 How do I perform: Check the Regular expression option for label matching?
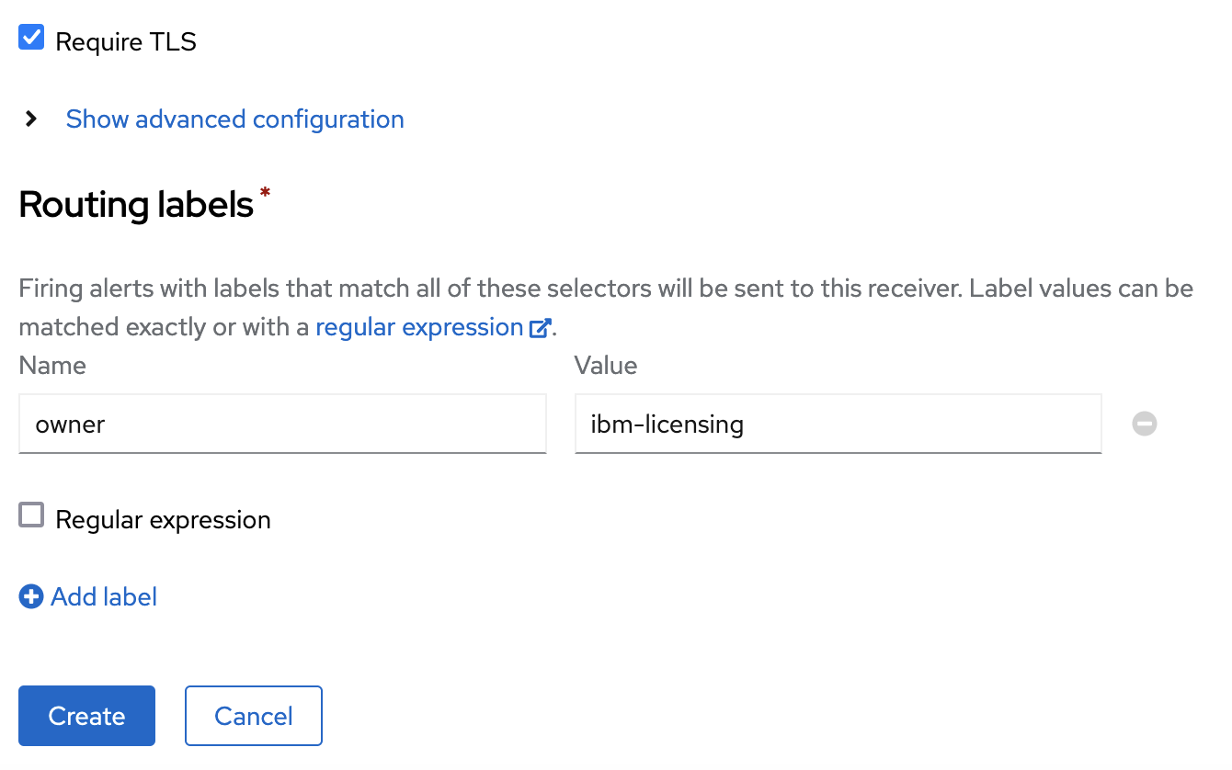30,515
